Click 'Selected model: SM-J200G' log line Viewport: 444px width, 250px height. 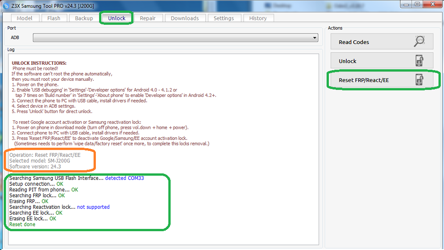[x=39, y=161]
